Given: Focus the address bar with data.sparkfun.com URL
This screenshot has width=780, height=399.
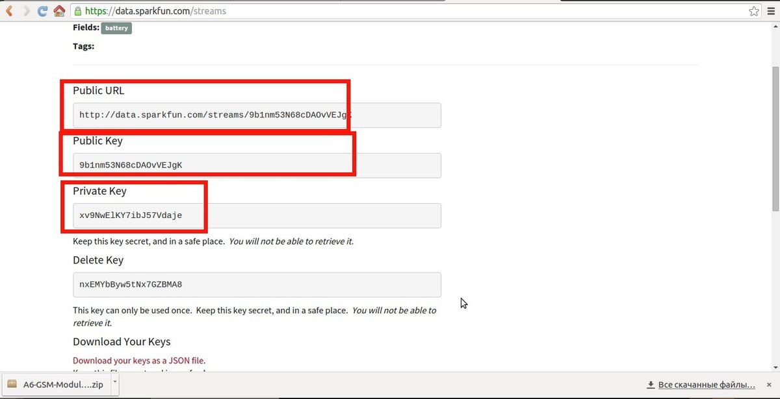Looking at the screenshot, I should point(416,11).
